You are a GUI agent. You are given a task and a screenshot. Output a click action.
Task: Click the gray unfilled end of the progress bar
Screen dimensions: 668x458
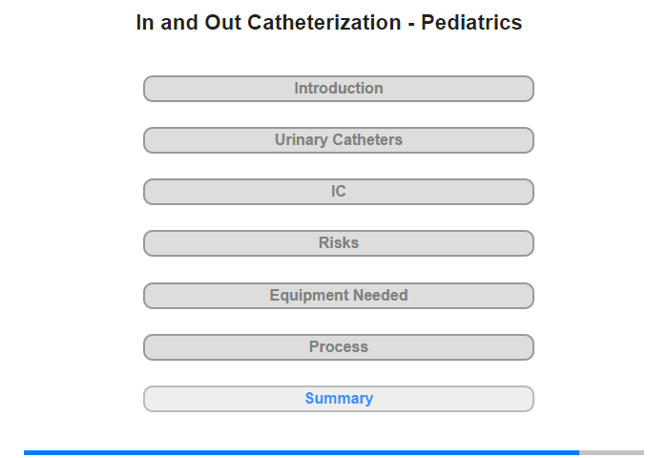(x=612, y=452)
